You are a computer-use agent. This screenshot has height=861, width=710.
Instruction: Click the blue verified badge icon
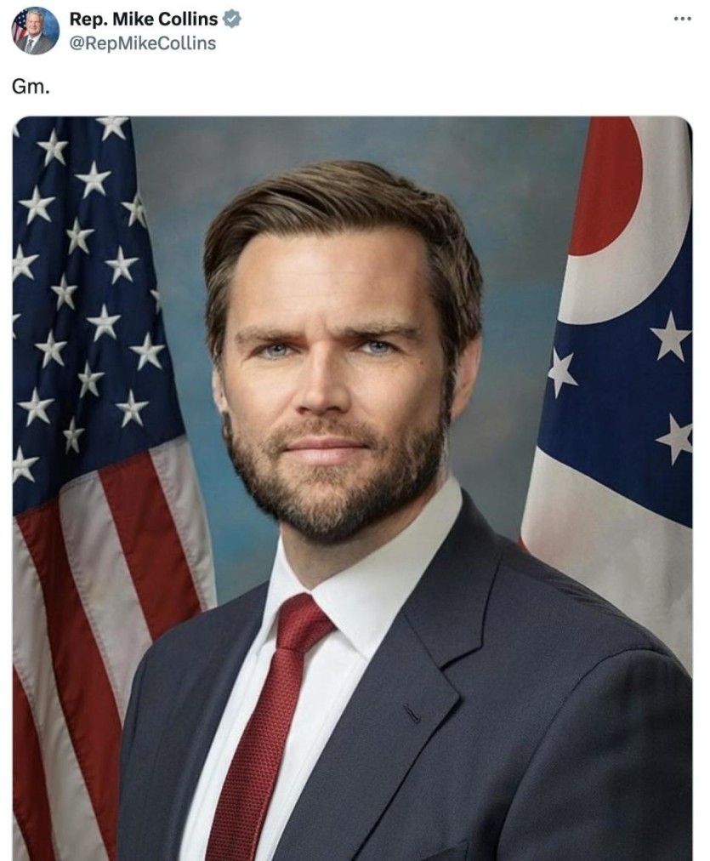tap(231, 20)
